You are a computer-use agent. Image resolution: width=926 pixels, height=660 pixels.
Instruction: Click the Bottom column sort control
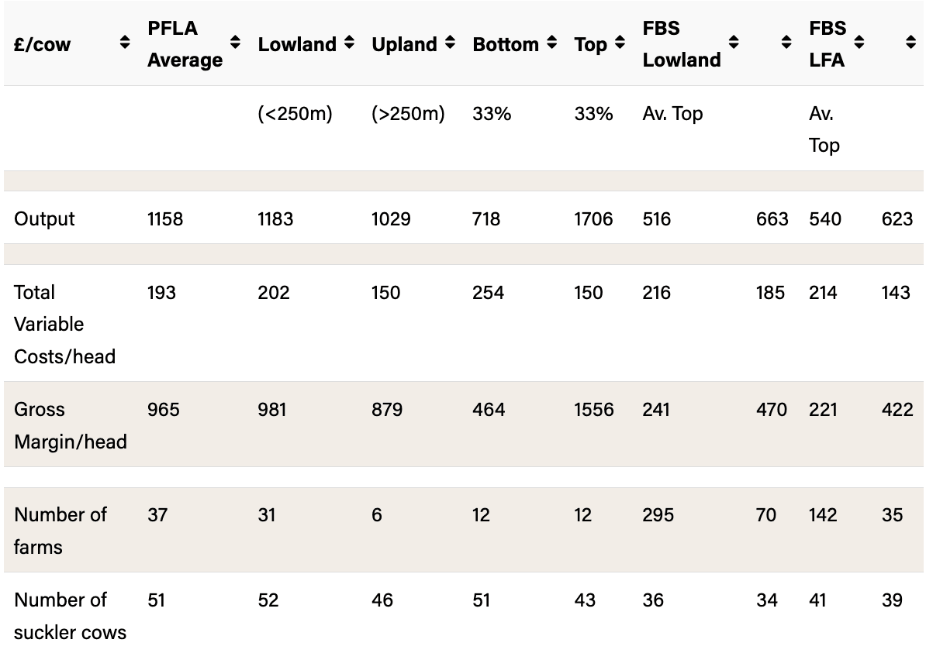point(551,44)
